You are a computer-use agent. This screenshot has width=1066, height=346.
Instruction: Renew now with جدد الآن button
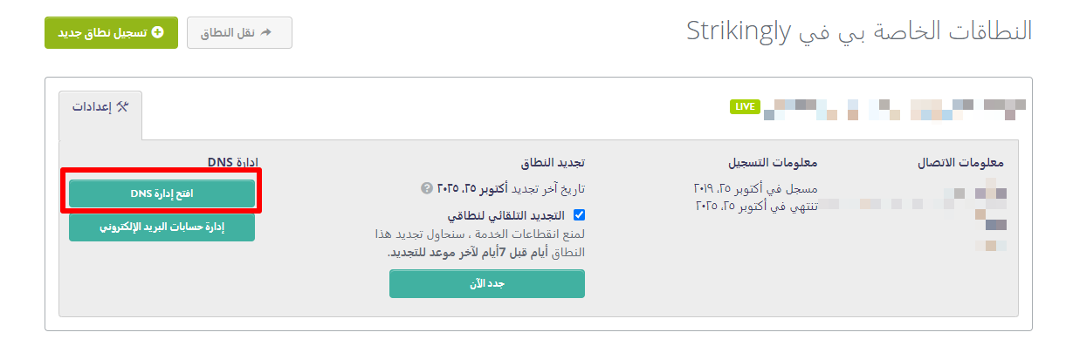pyautogui.click(x=487, y=284)
